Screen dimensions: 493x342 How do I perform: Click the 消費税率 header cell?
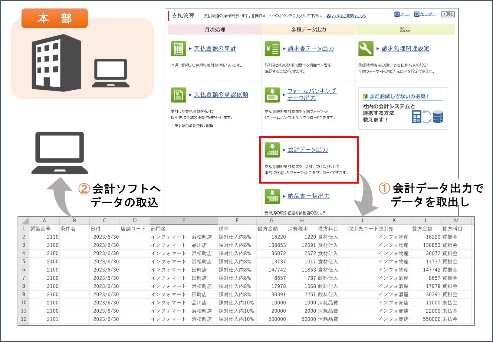pos(302,229)
